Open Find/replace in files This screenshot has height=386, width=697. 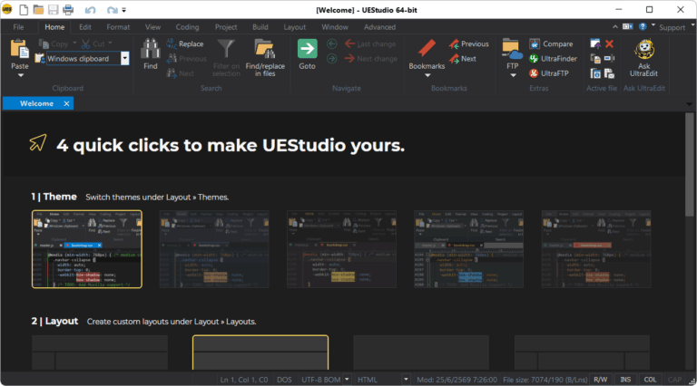click(265, 58)
